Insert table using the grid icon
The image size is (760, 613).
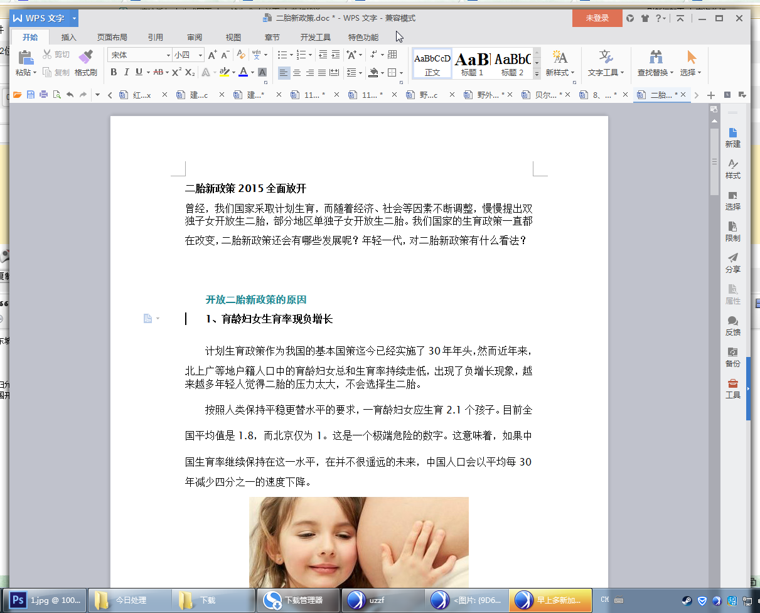click(392, 55)
